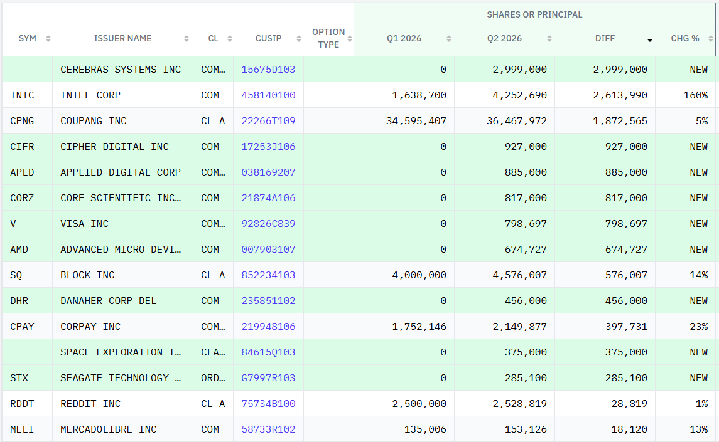Screen dimensions: 719x442
Task: Sort by Q2 2026 column sort icon
Action: [549, 39]
